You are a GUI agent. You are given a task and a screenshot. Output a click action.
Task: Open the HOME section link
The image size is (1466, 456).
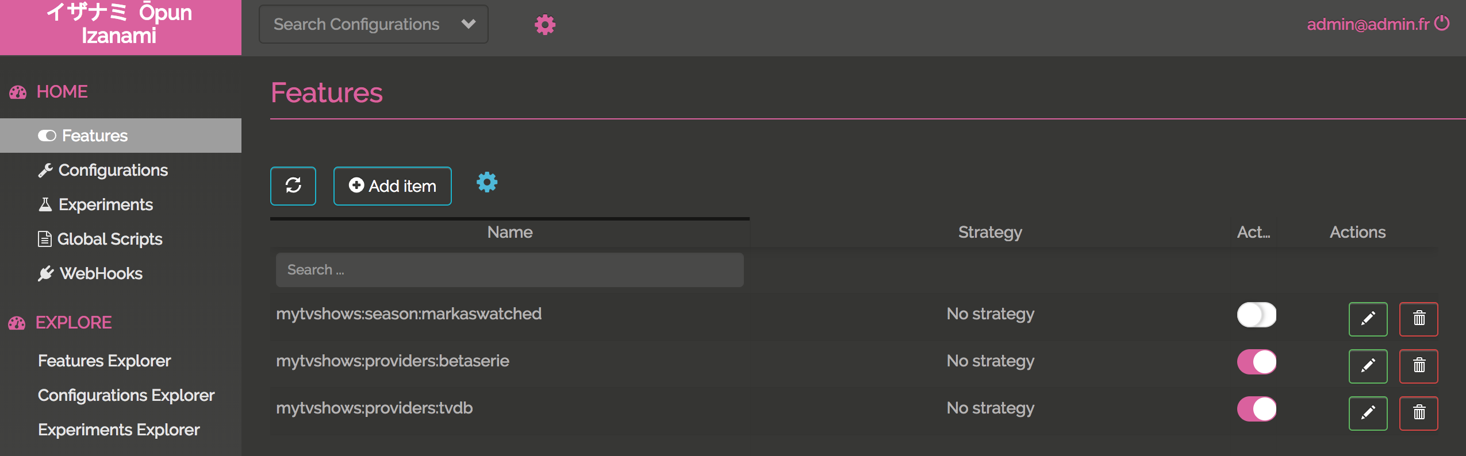pyautogui.click(x=62, y=91)
